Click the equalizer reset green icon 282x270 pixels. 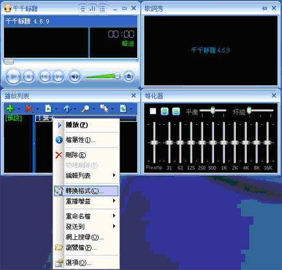[x=164, y=111]
